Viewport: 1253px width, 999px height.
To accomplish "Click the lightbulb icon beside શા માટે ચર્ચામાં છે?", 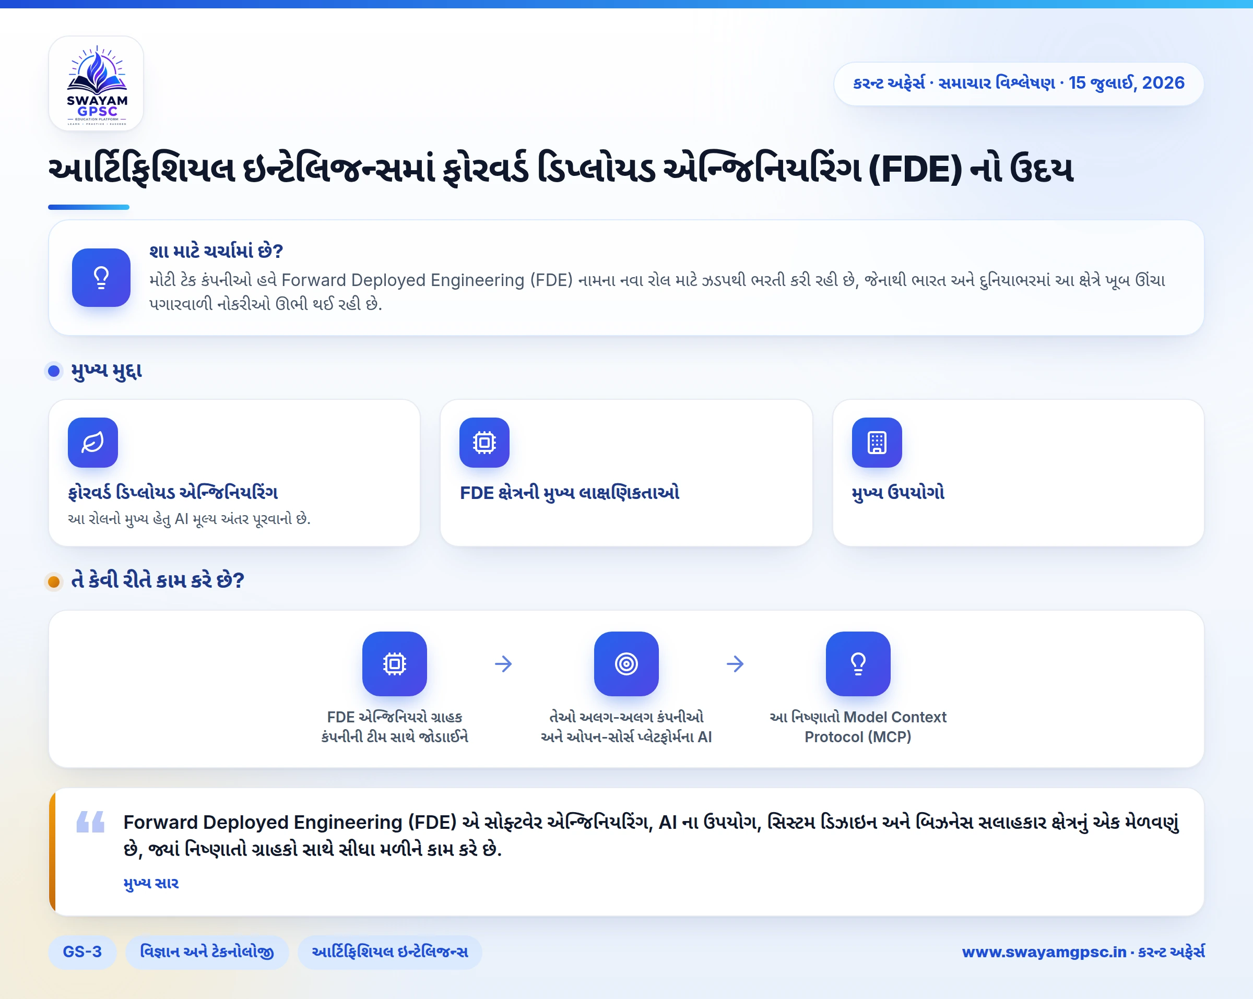I will click(x=101, y=277).
